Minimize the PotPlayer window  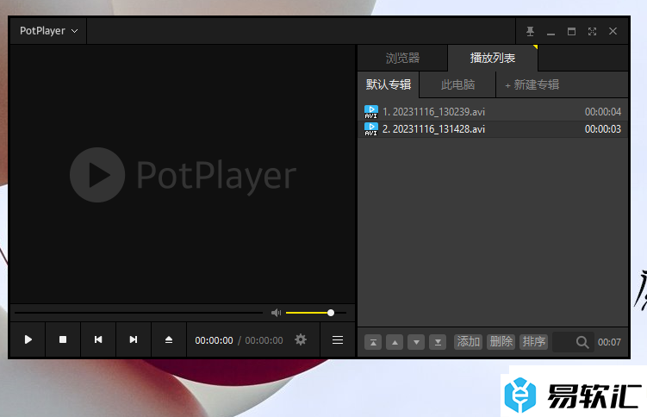pos(551,32)
